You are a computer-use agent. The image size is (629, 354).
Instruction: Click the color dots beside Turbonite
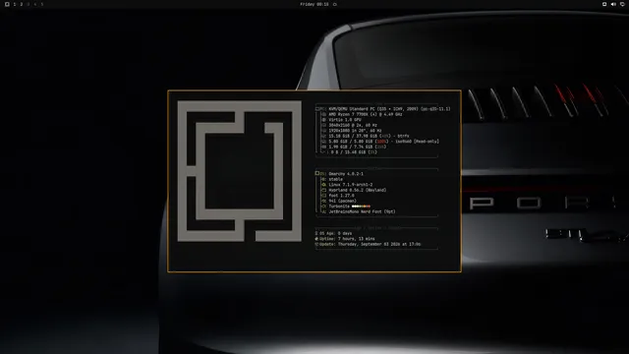(x=361, y=206)
